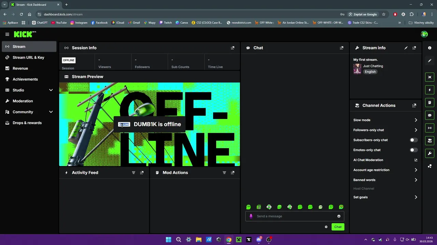437x245 pixels.
Task: Click the three-dots icon at sidebar bottom
Action: click(x=429, y=166)
